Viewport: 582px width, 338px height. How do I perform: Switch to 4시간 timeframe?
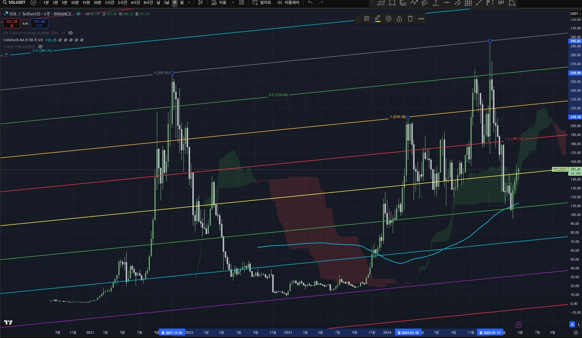(135, 3)
